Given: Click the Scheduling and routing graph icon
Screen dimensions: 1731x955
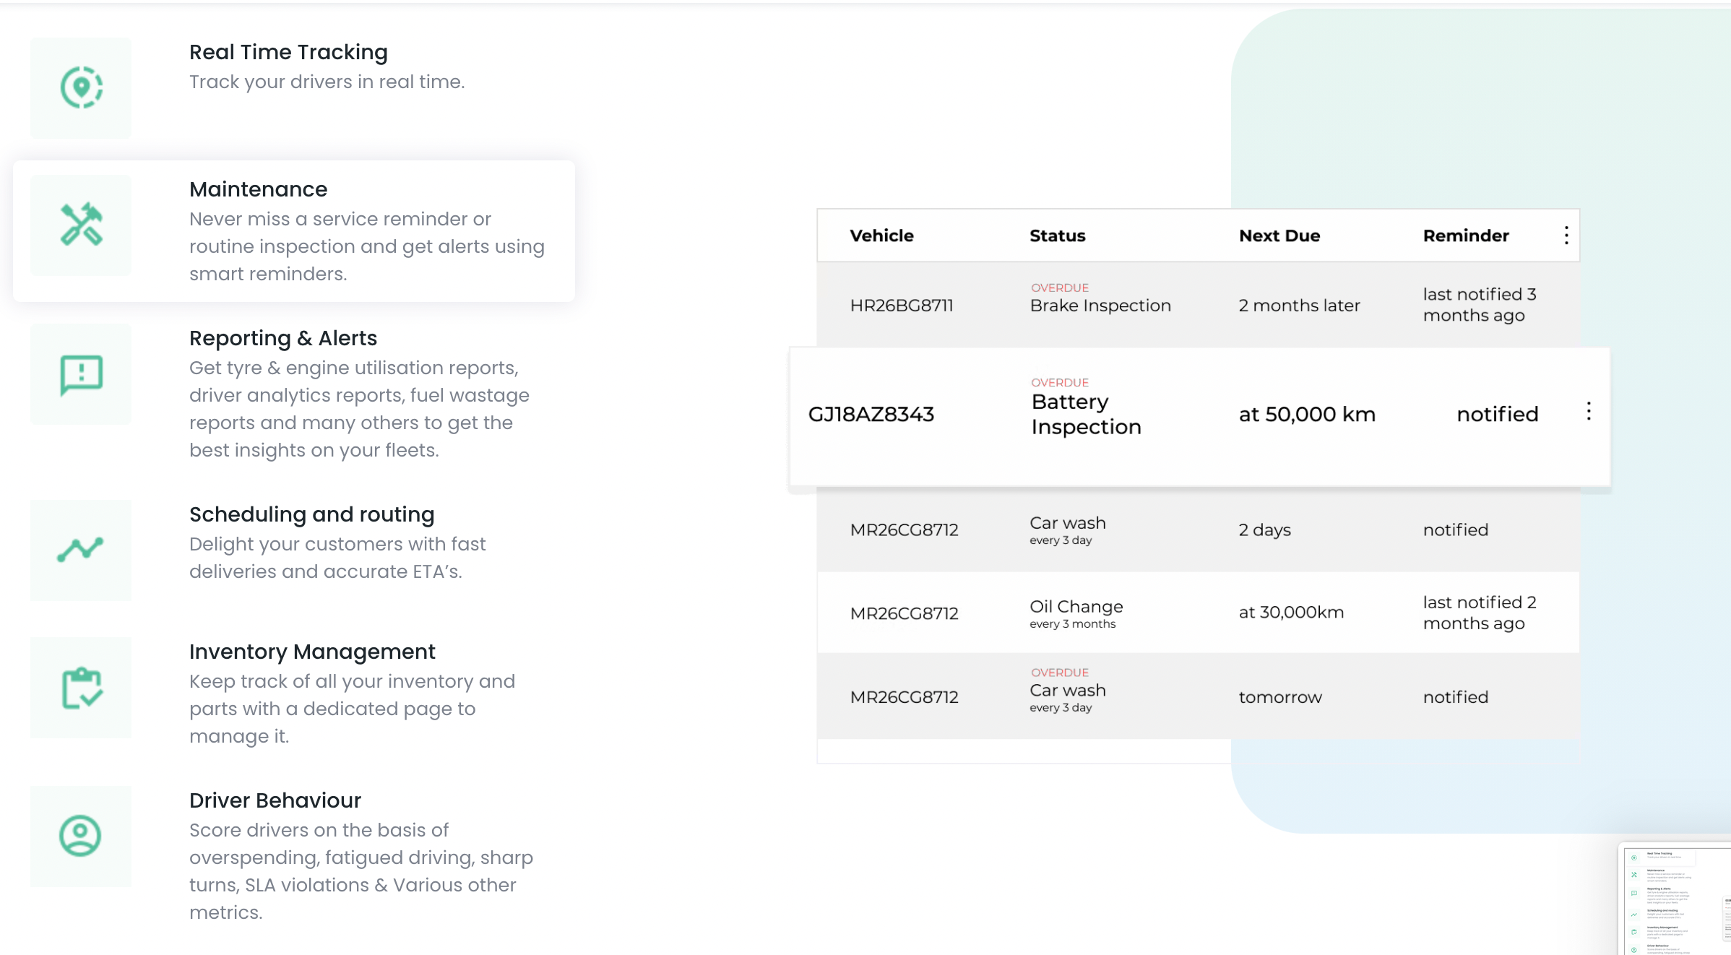Looking at the screenshot, I should coord(81,550).
